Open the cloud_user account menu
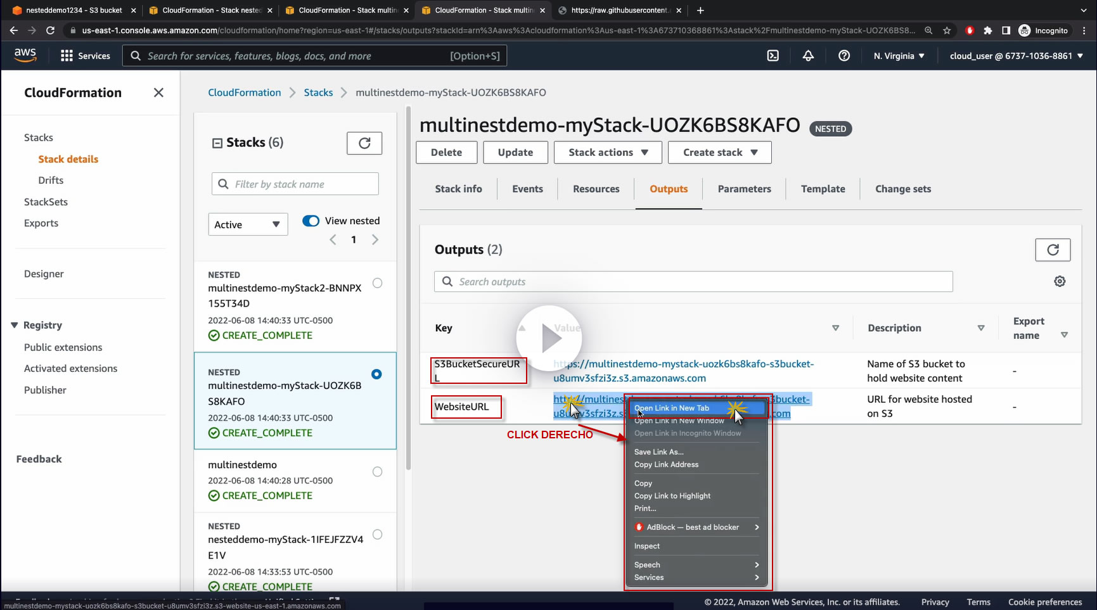 (1017, 56)
